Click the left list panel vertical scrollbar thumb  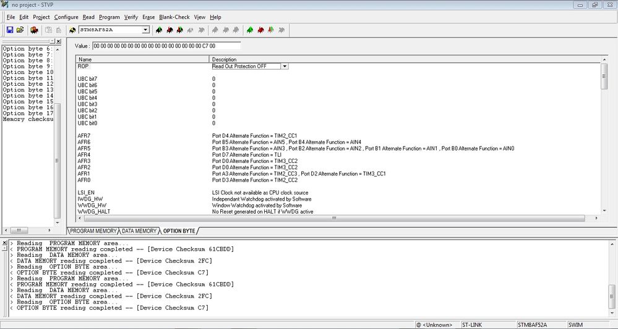point(57,160)
